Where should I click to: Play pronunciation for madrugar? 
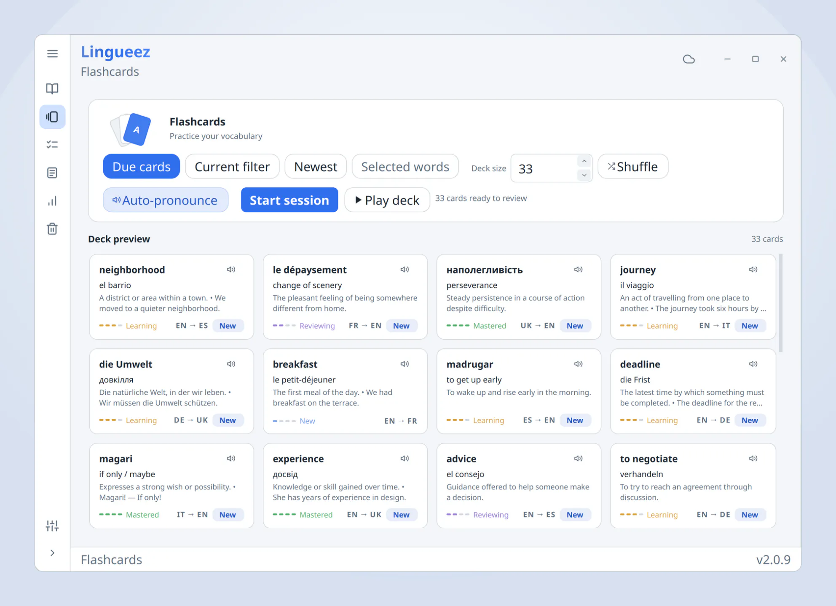pos(578,364)
